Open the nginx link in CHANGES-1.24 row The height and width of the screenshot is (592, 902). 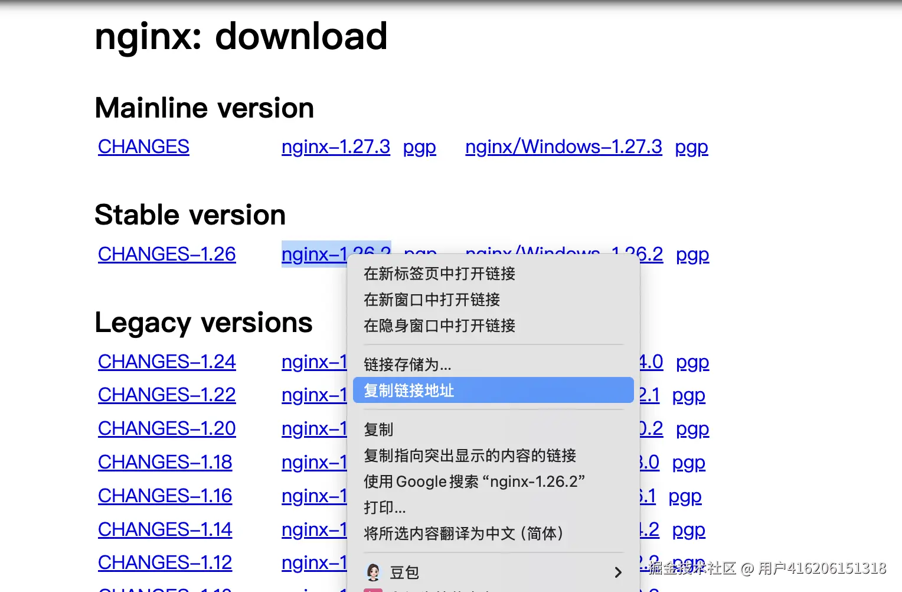point(314,362)
